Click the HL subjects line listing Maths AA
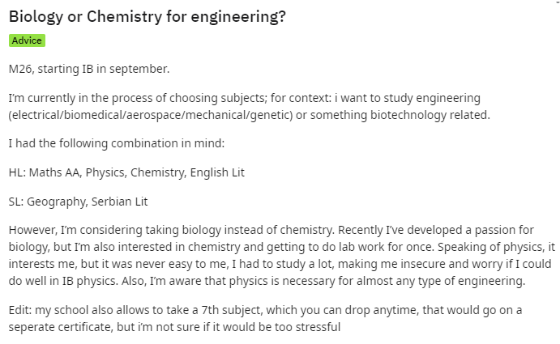 (x=126, y=172)
